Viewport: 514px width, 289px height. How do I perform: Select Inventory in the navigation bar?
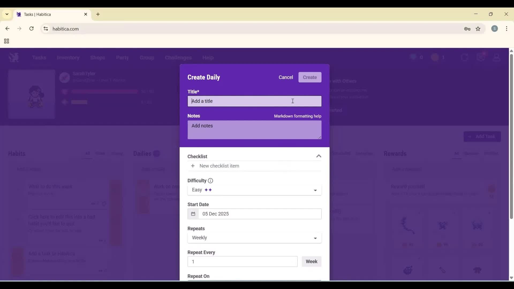pyautogui.click(x=68, y=58)
